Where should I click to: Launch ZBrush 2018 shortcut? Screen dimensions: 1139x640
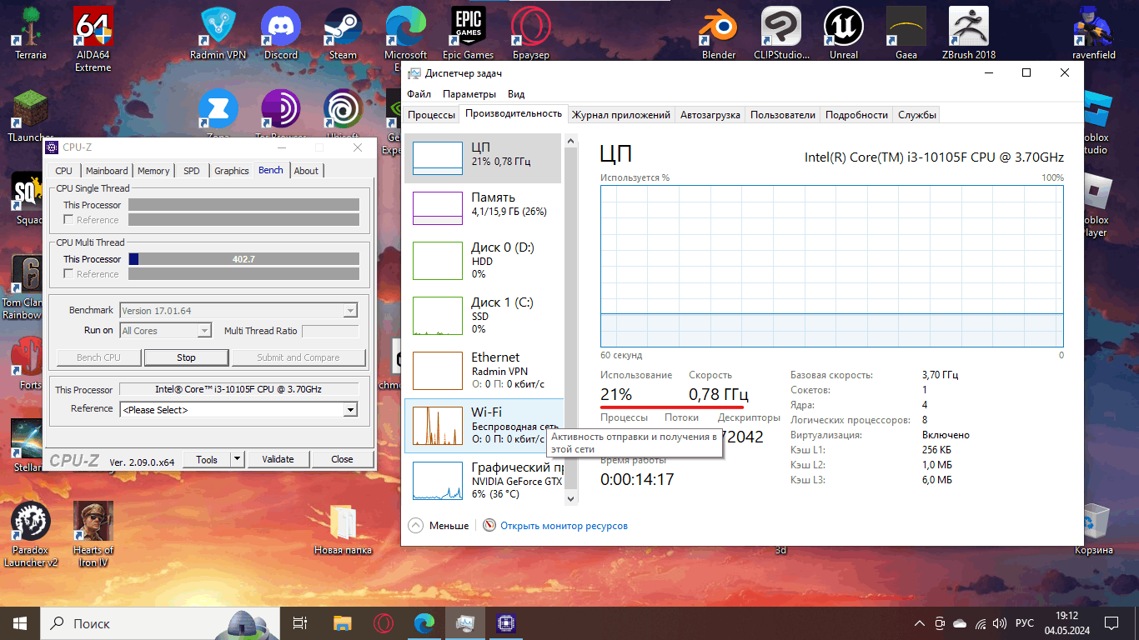969,33
